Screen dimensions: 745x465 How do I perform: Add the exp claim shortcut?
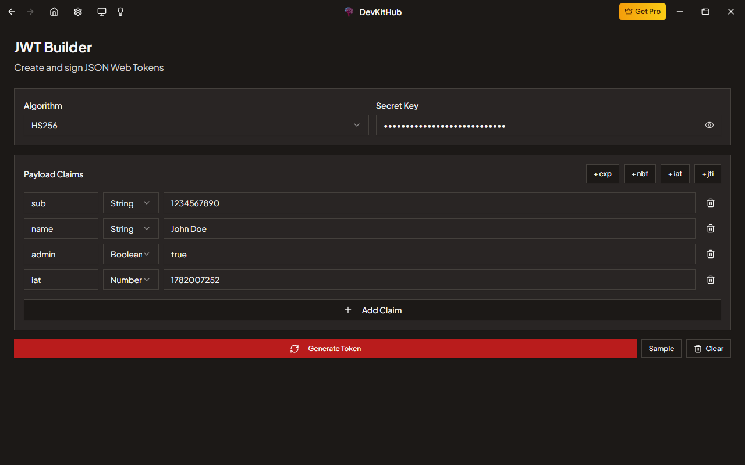click(x=602, y=174)
